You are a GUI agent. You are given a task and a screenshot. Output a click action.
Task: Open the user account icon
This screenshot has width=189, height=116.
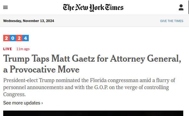tap(181, 7)
